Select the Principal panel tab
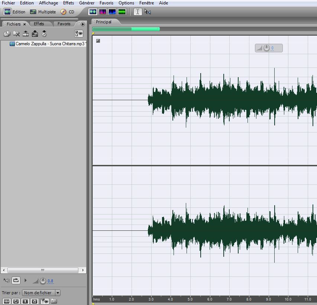The image size is (317, 305). [104, 22]
